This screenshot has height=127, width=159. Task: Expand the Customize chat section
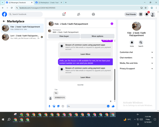136,52
